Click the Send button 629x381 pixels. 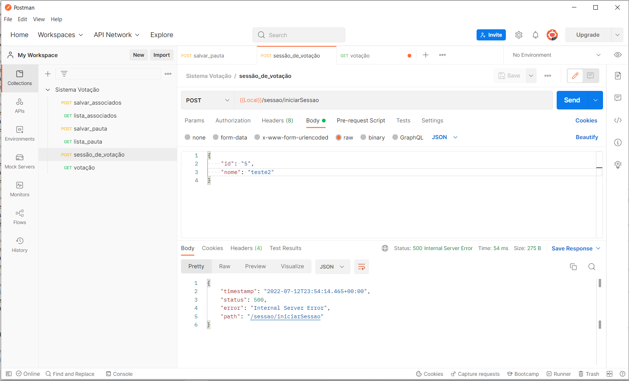[572, 100]
